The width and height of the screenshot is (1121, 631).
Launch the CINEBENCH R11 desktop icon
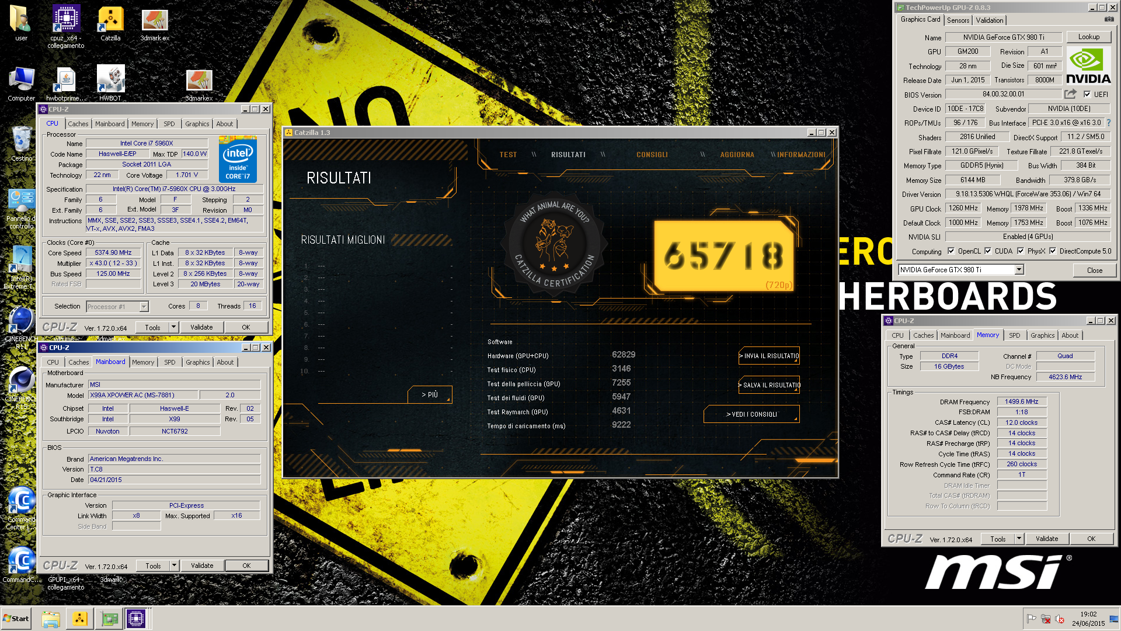[22, 328]
